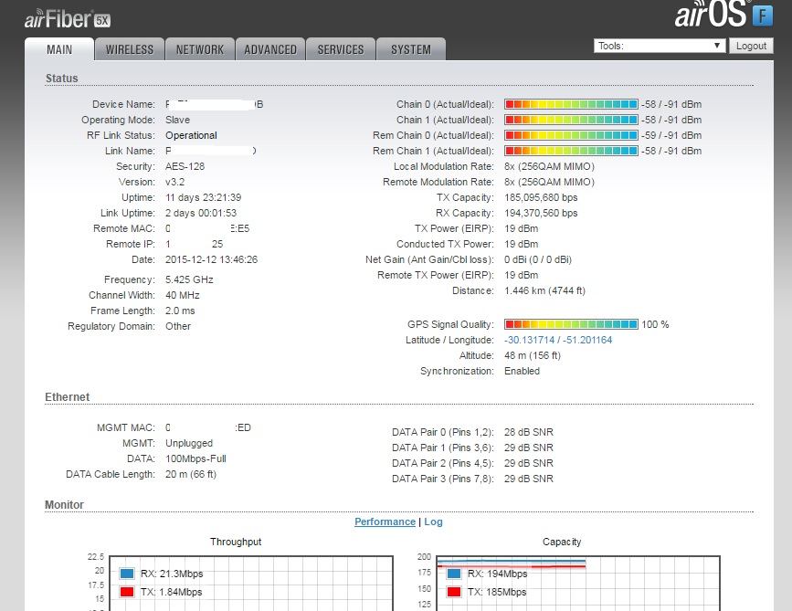Screen dimensions: 792x611
Task: Click RX Capacity value '194,370,560 bps'
Action: coord(541,213)
